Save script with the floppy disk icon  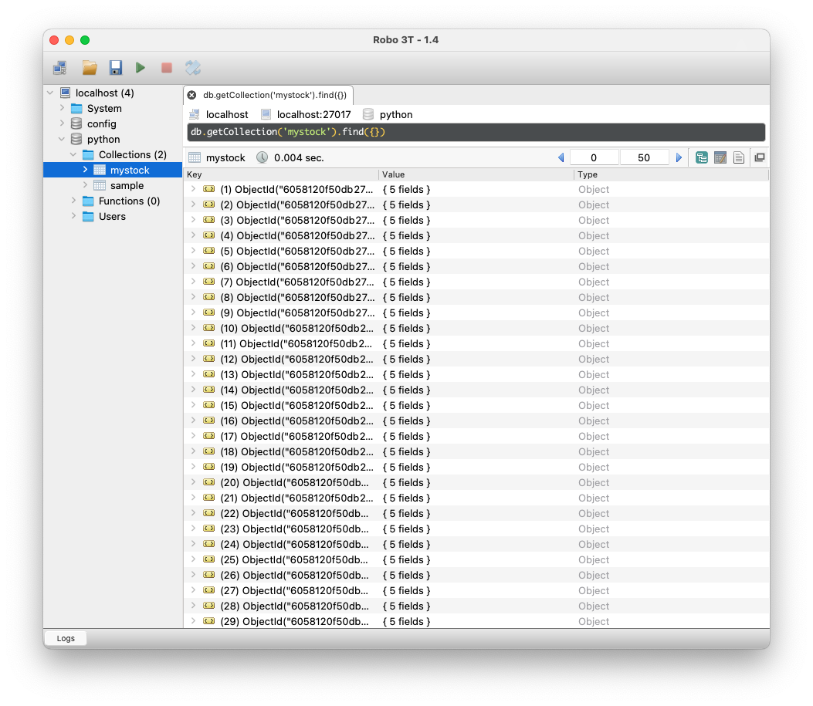point(115,68)
